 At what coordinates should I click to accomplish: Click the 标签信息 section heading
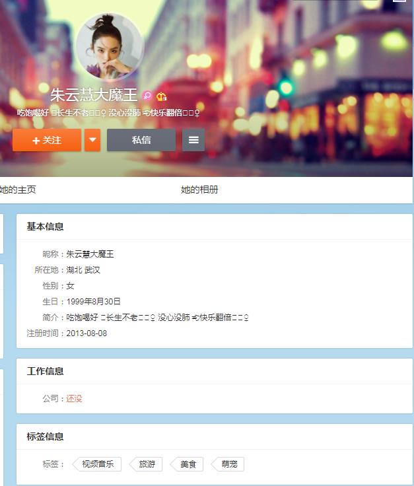pos(46,436)
